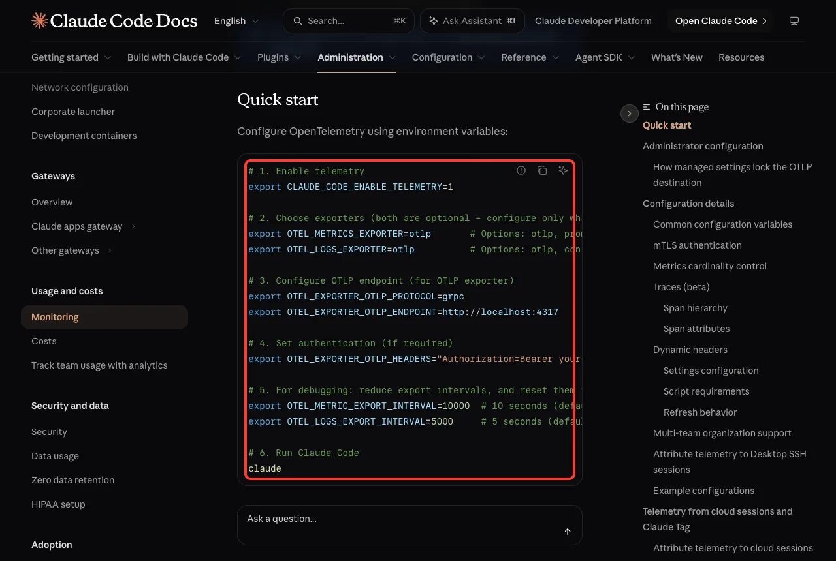Jump to mTLS authentication section
The width and height of the screenshot is (836, 561).
pyautogui.click(x=698, y=245)
